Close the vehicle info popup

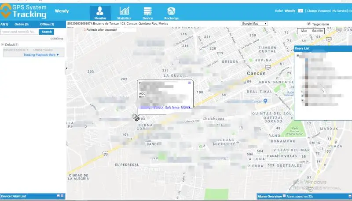pyautogui.click(x=190, y=83)
